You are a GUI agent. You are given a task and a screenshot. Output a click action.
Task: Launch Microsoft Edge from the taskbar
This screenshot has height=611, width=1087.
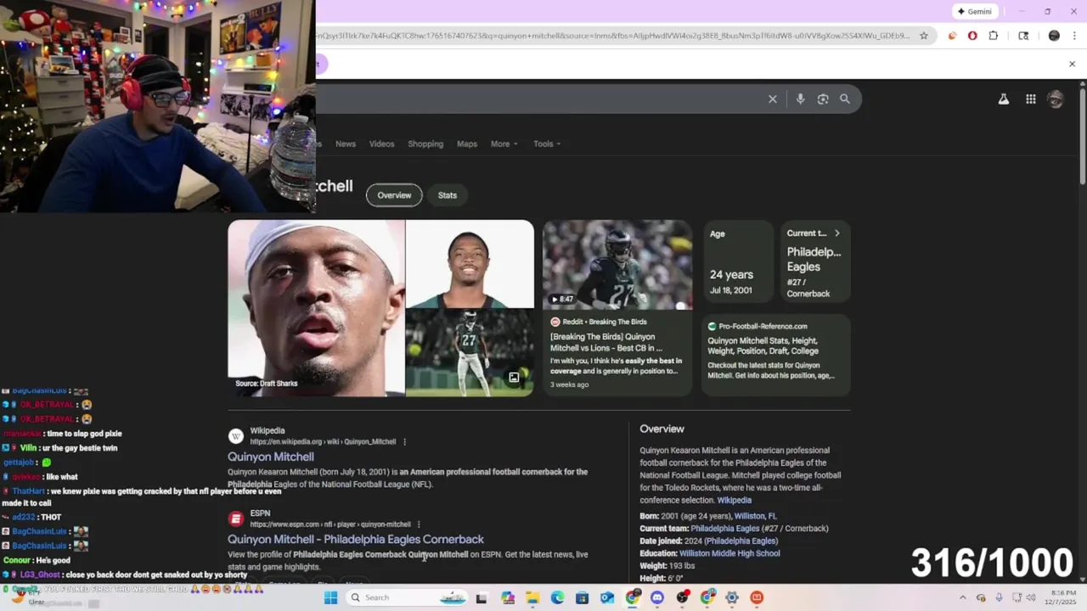coord(557,597)
